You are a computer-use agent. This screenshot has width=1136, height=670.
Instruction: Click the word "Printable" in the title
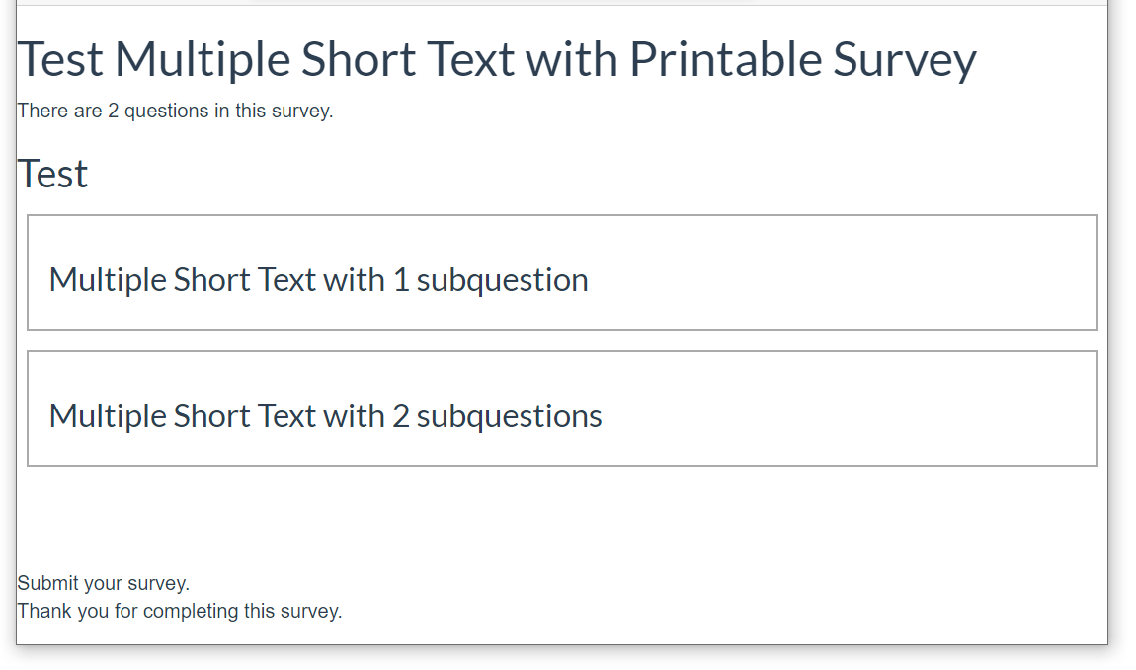point(725,59)
